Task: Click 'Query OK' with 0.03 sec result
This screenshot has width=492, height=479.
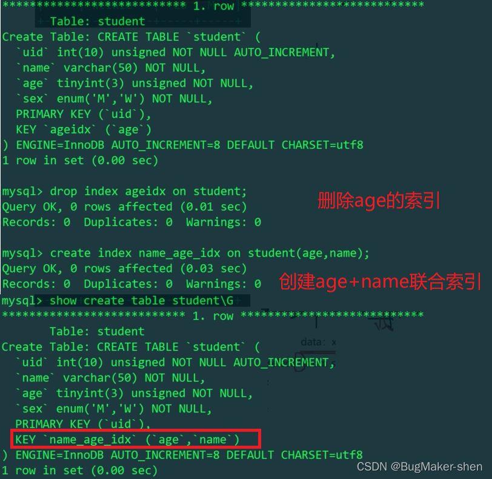Action: coord(124,268)
